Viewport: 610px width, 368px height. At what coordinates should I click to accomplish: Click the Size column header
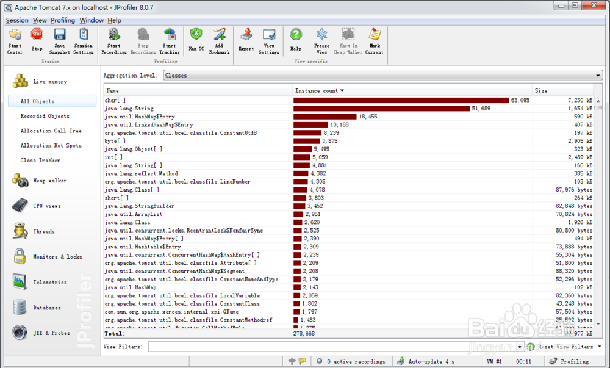tap(563, 91)
